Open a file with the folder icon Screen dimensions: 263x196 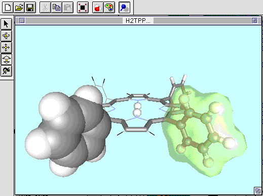(19, 8)
